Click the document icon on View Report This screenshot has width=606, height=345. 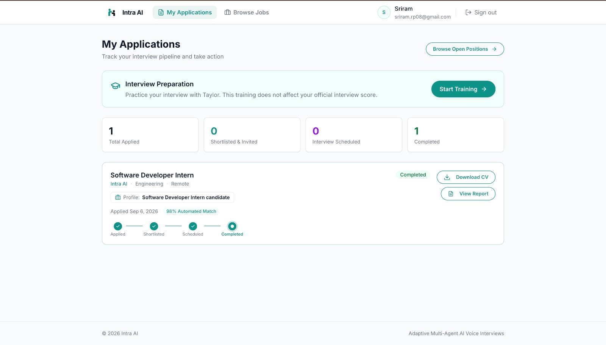click(451, 194)
